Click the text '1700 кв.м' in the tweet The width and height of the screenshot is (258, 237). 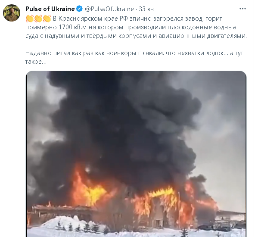(72, 27)
